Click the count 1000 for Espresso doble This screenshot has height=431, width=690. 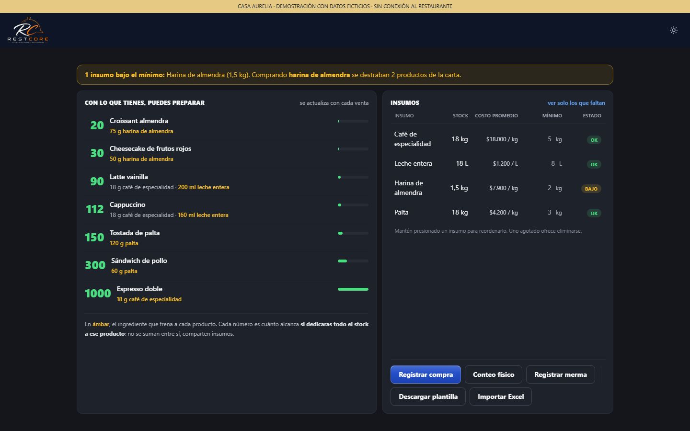tap(98, 294)
